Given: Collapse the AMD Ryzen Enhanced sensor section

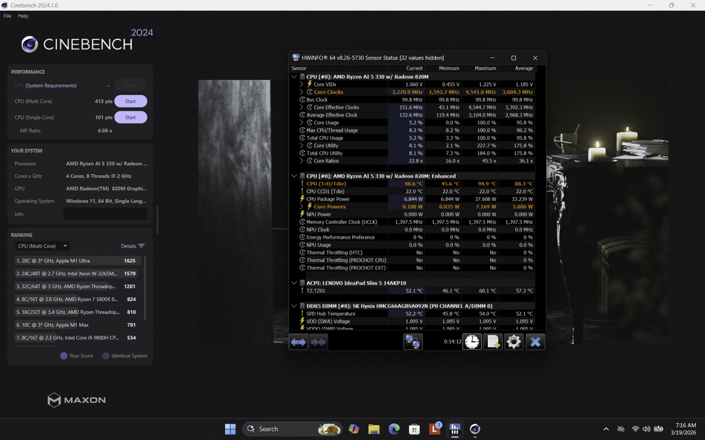Looking at the screenshot, I should tap(294, 175).
